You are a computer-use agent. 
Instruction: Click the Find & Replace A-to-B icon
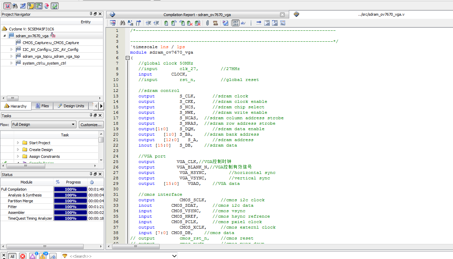(130, 23)
